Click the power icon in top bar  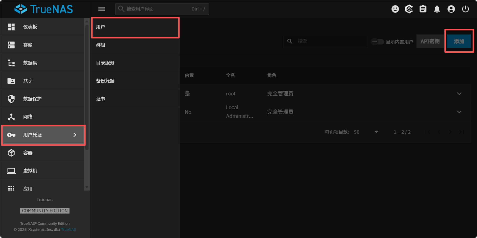point(465,9)
